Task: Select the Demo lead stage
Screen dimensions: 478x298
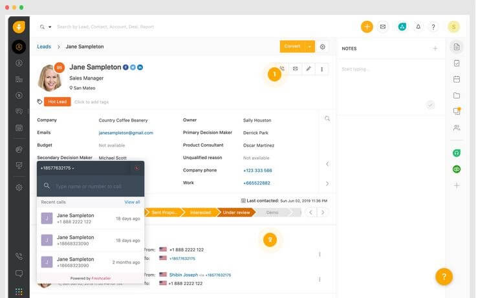Action: [x=272, y=213]
